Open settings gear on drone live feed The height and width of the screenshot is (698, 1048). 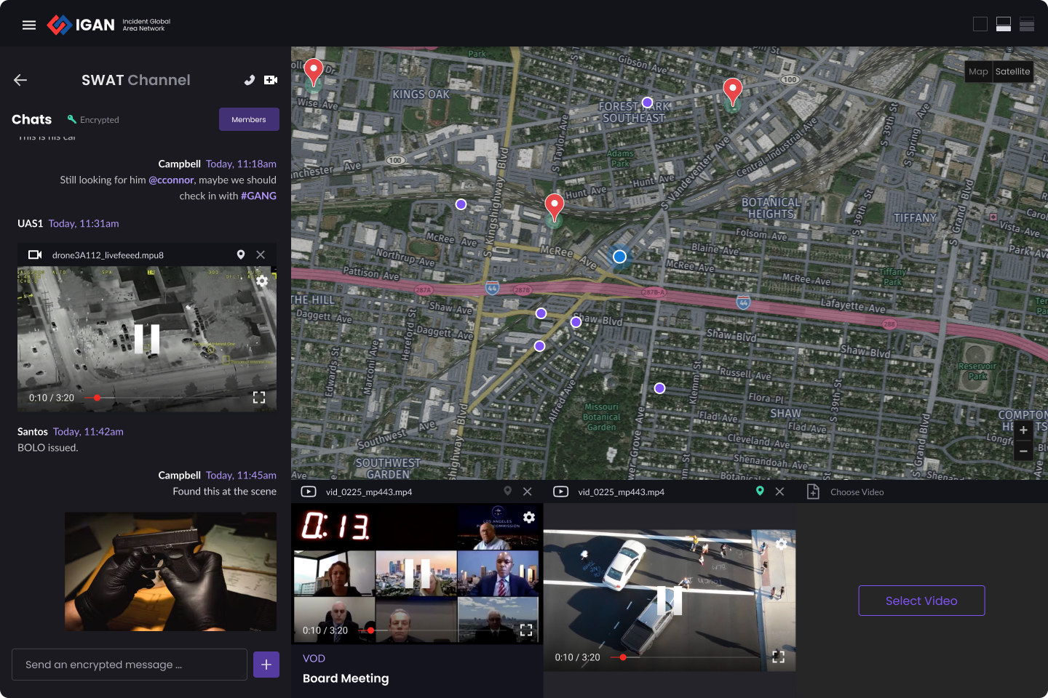coord(262,281)
